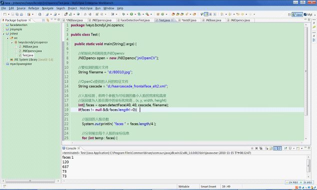The height and width of the screenshot is (190, 317).
Task: Collapse the lveyo.bcndyl.jni.opencv package node
Action: pyautogui.click(x=12, y=42)
